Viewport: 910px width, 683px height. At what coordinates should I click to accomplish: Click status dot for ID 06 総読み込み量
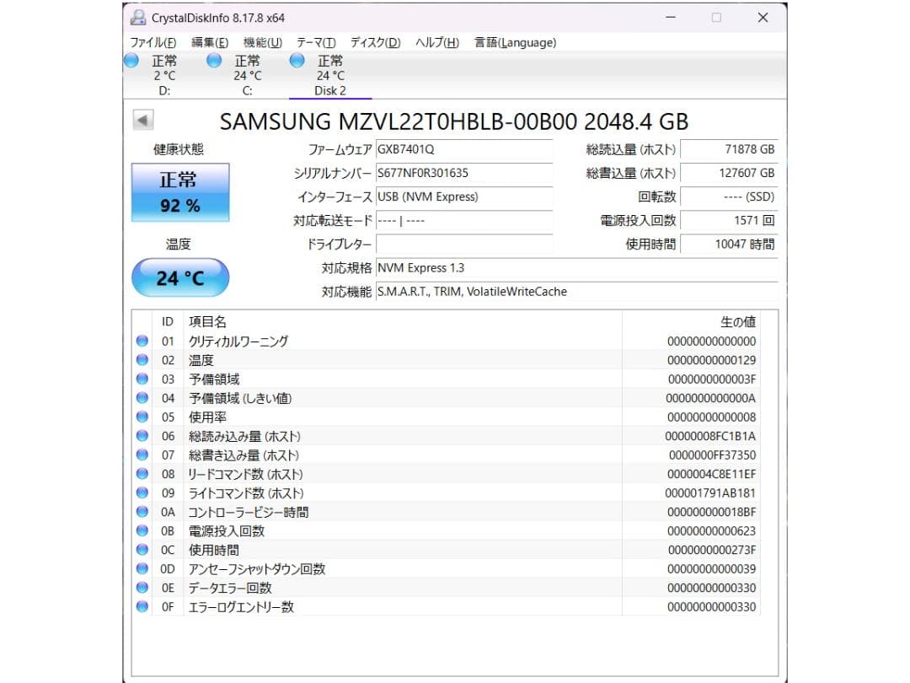coord(142,436)
